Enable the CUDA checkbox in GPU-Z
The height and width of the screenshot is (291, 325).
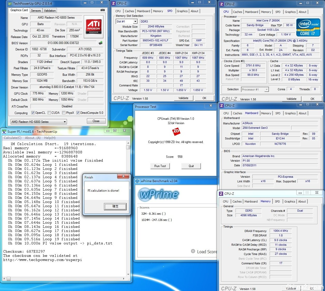tap(49, 113)
